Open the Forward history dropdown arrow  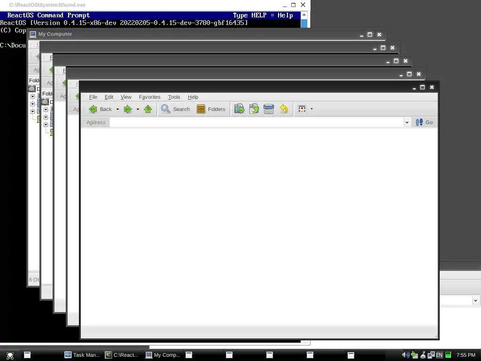coord(138,109)
